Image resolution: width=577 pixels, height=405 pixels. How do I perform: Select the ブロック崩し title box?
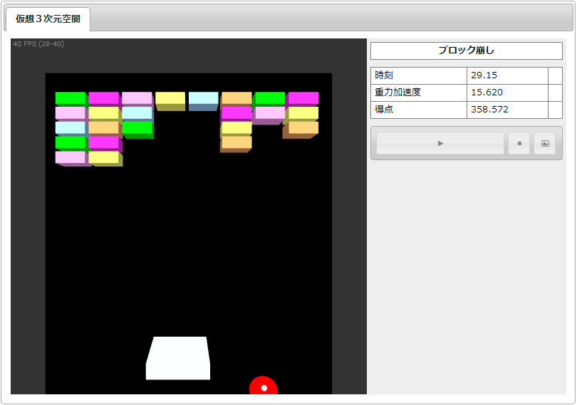[x=467, y=51]
